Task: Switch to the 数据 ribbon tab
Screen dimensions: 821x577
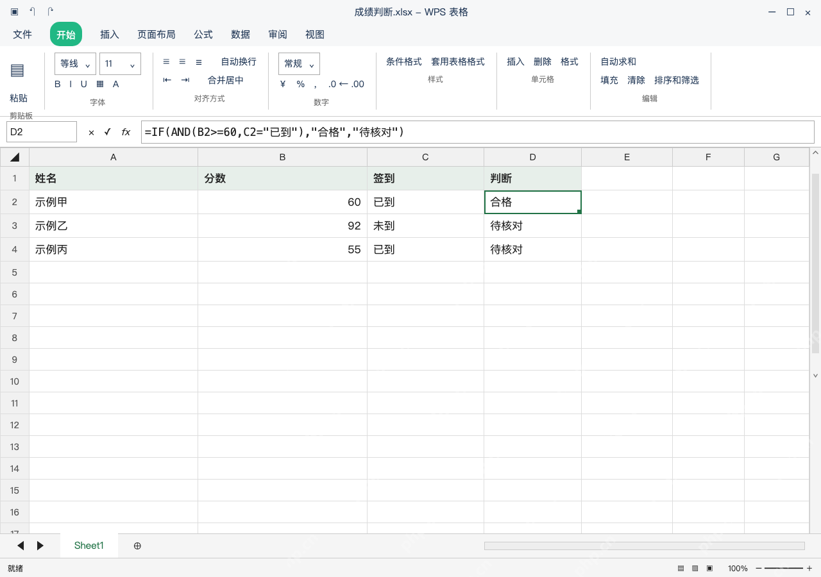Action: tap(241, 35)
